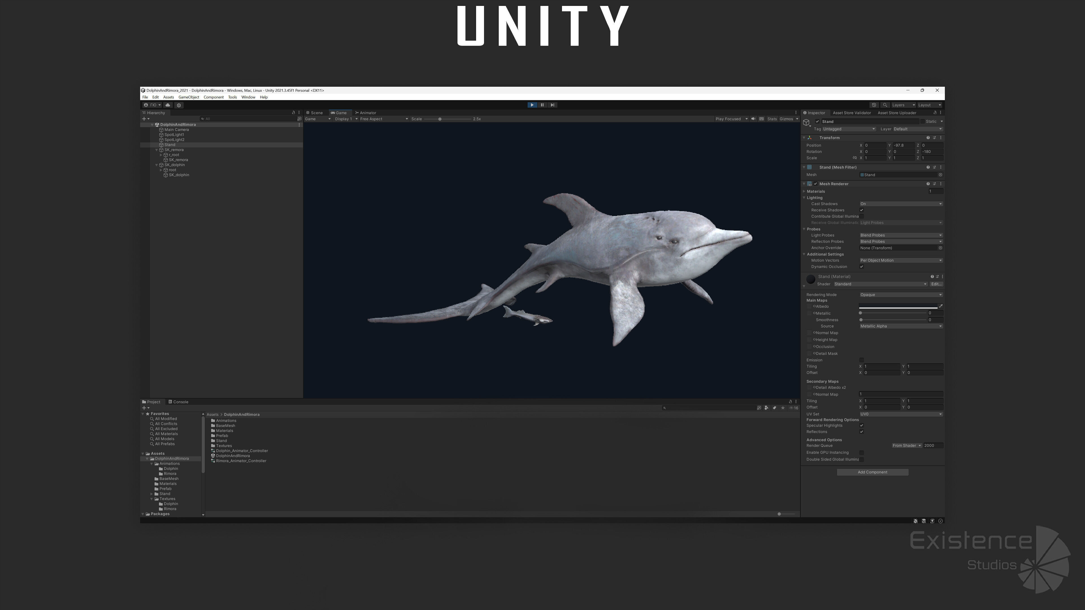Click the favorites star icon in Project
Image resolution: width=1085 pixels, height=610 pixels.
[783, 408]
